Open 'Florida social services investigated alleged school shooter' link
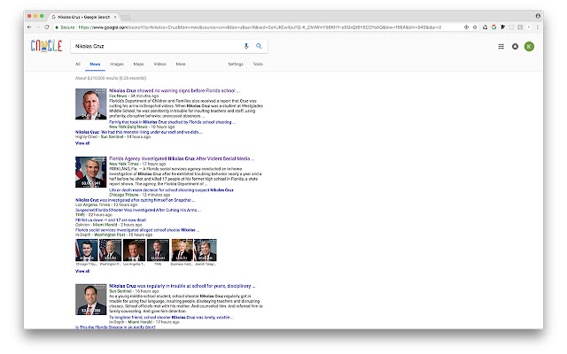 pos(137,230)
